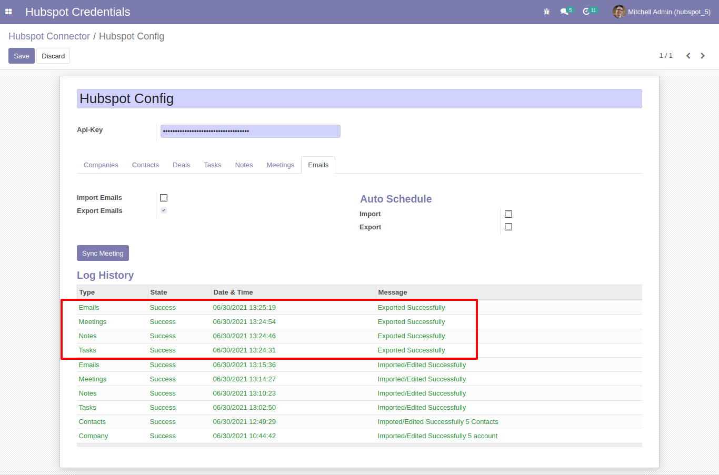The width and height of the screenshot is (719, 475).
Task: Open the debug bug icon
Action: point(546,12)
